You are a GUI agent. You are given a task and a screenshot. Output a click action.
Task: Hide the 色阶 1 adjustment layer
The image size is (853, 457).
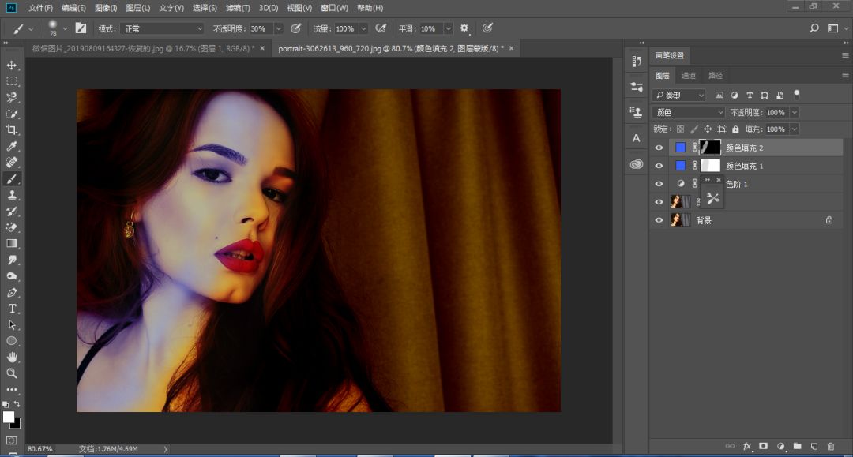pyautogui.click(x=659, y=184)
